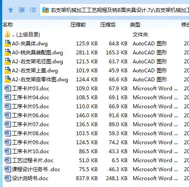
Task: Click DWG icon of A2-右支架毛坯图.dwg
Action: [8, 61]
